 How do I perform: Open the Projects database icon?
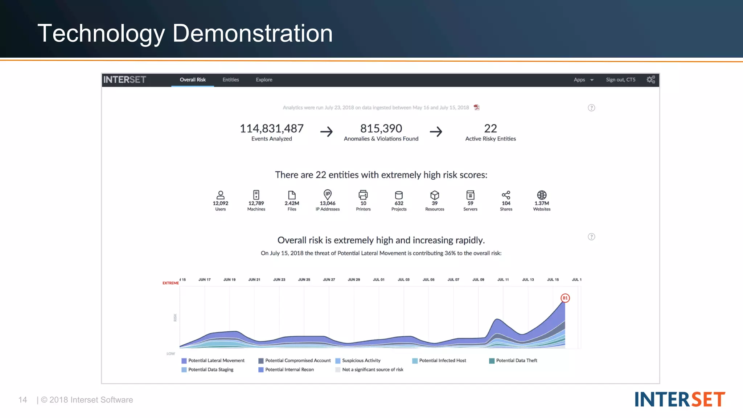point(399,195)
